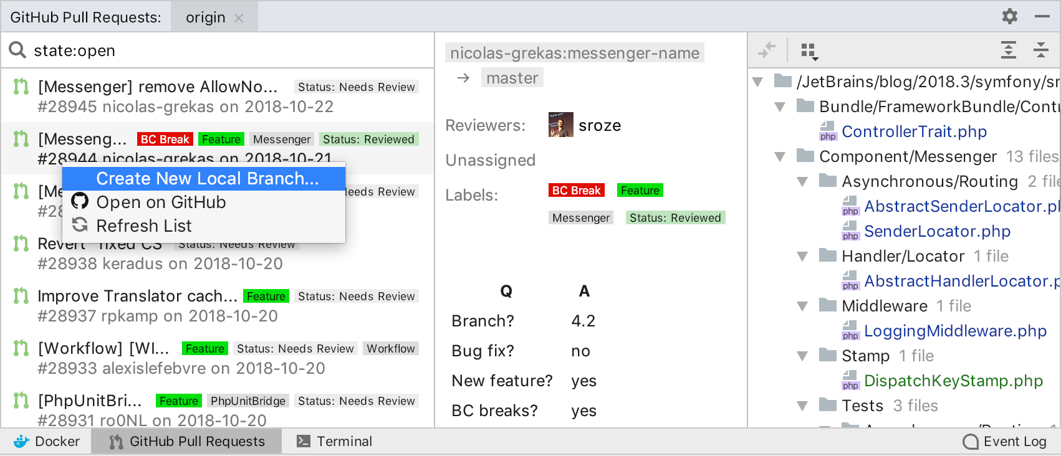Close the origin tab
1061x456 pixels.
pyautogui.click(x=239, y=18)
